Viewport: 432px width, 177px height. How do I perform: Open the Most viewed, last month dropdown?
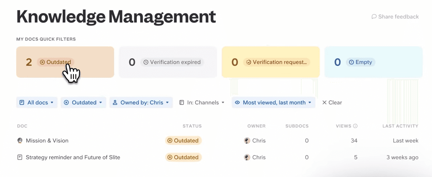(x=273, y=103)
